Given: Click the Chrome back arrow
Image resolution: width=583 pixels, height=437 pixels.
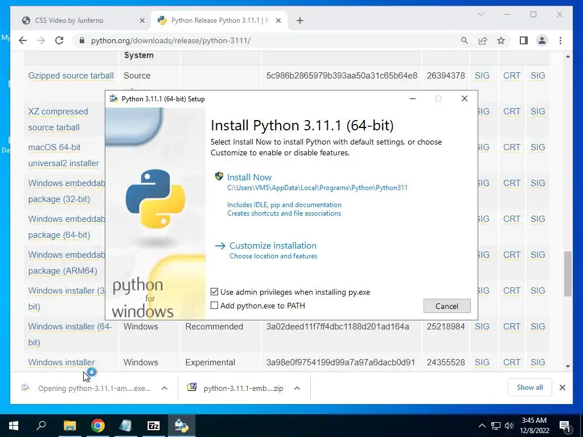Looking at the screenshot, I should 23,40.
